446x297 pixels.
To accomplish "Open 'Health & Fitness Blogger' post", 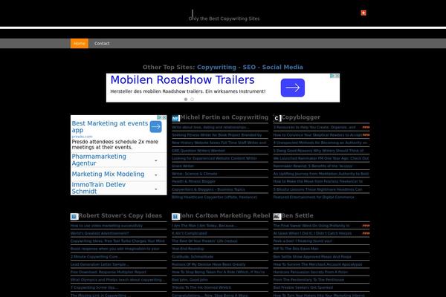I will (194, 181).
